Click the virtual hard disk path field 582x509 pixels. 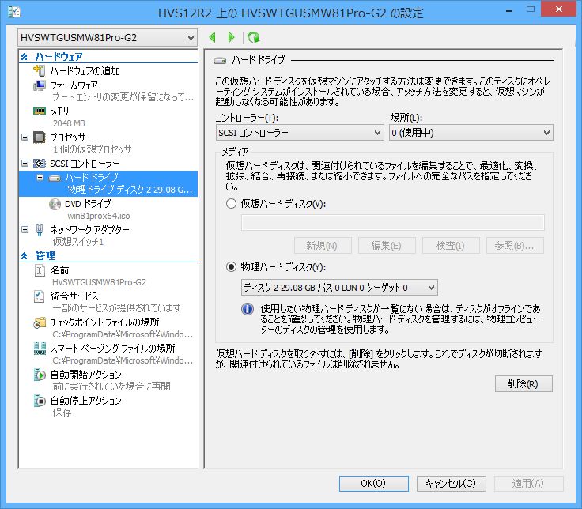pyautogui.click(x=393, y=223)
